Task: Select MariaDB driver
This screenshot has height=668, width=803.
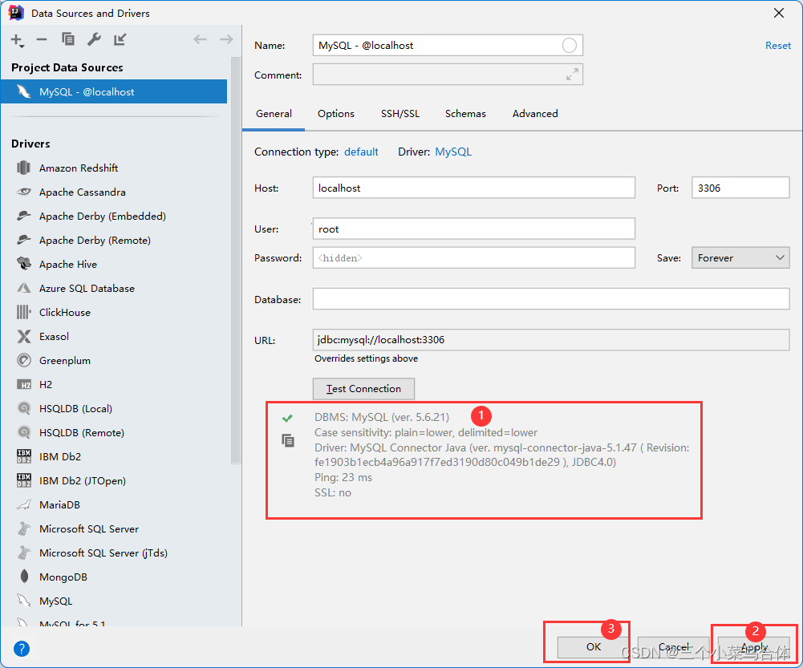Action: tap(59, 504)
